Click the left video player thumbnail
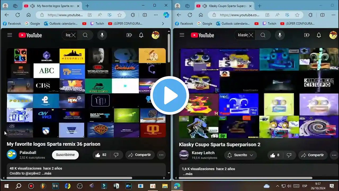 pos(86,93)
